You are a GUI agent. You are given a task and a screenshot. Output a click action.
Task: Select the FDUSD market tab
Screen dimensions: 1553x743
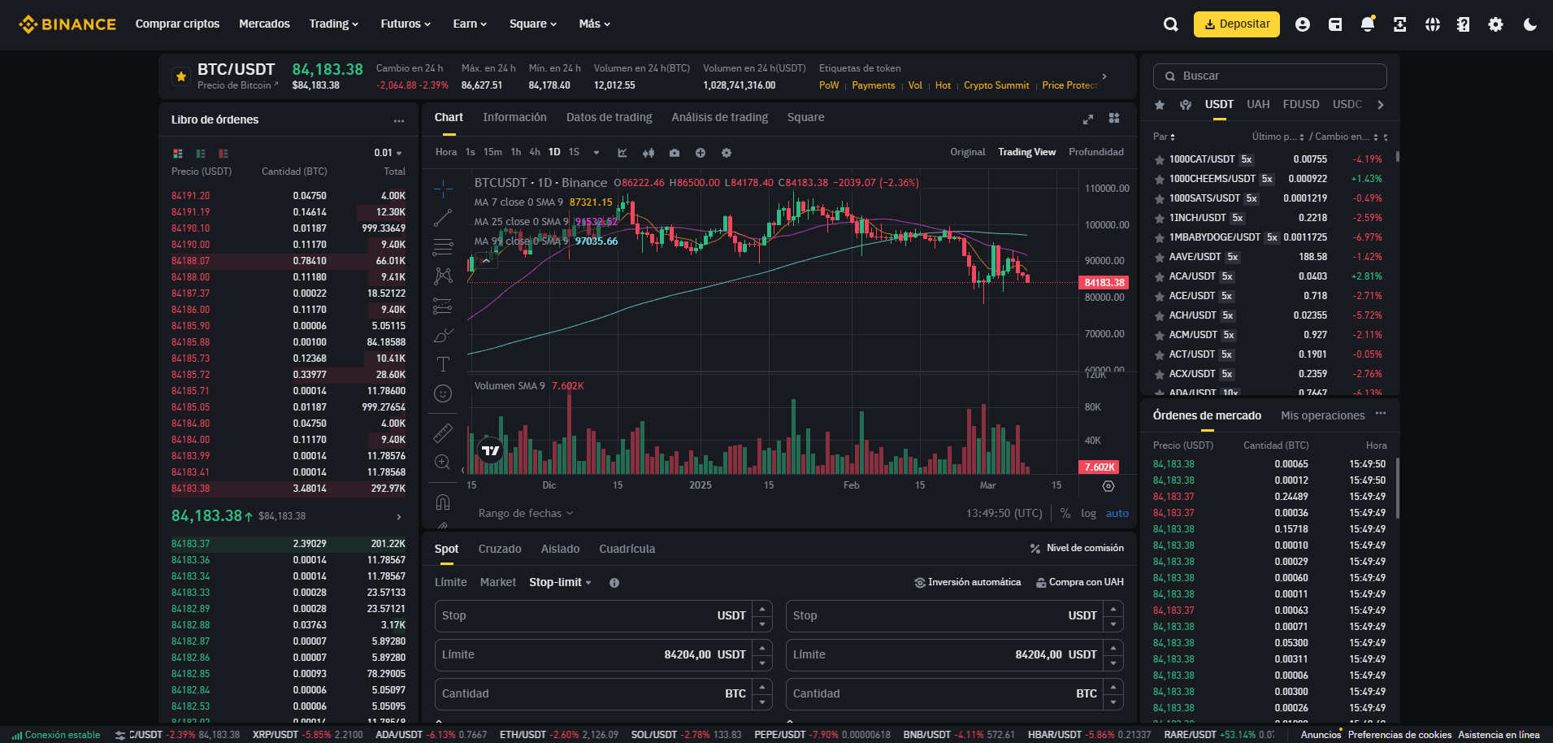[x=1300, y=105]
